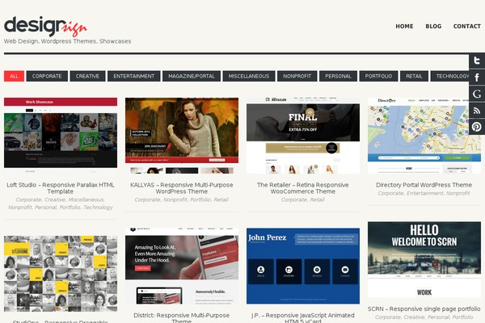
Task: Filter showcases by PORTFOLIO
Action: coord(378,76)
